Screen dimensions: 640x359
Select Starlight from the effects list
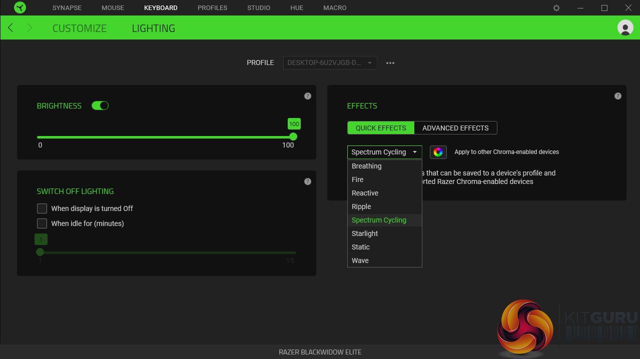pyautogui.click(x=365, y=233)
